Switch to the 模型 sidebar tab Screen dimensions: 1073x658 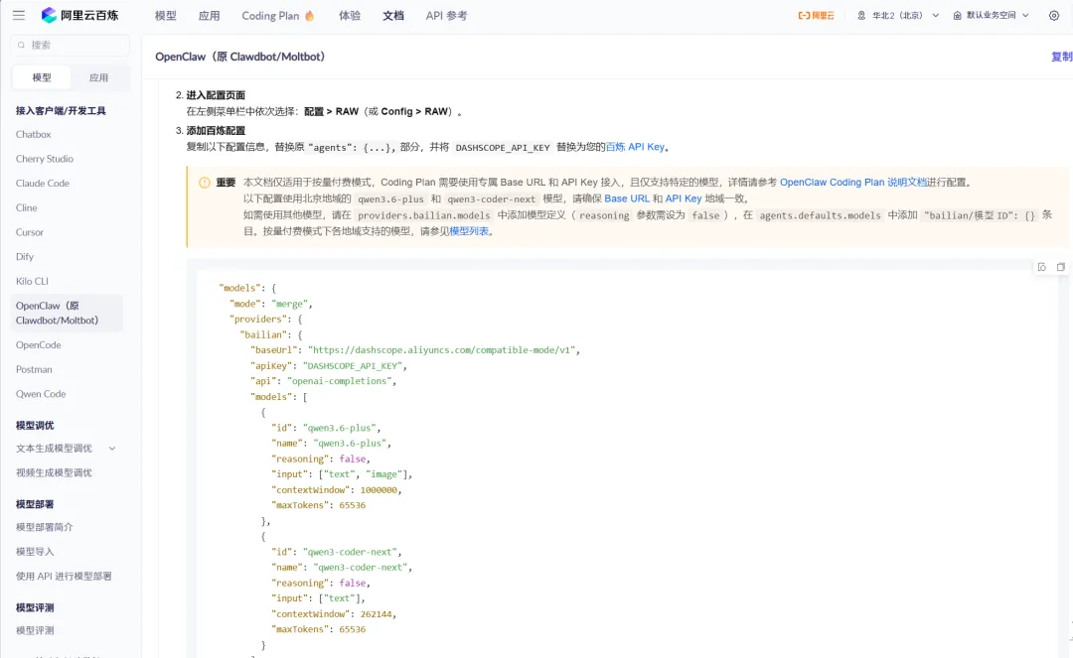[42, 77]
